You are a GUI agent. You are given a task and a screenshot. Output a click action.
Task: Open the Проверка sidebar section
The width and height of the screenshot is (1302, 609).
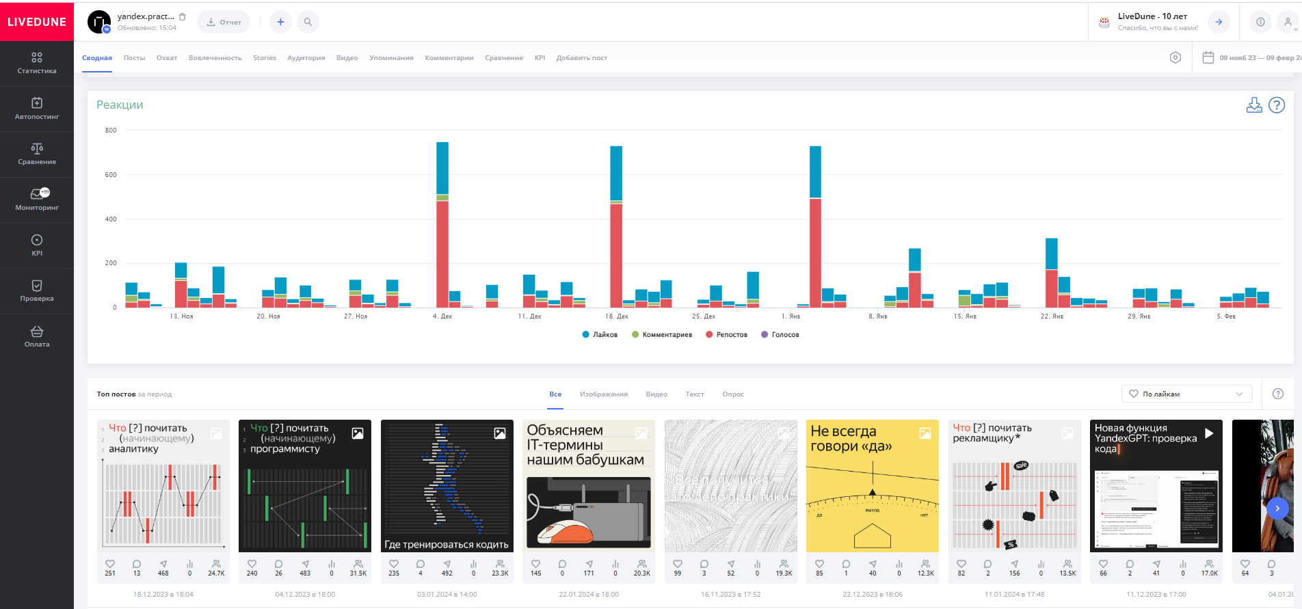click(x=37, y=291)
